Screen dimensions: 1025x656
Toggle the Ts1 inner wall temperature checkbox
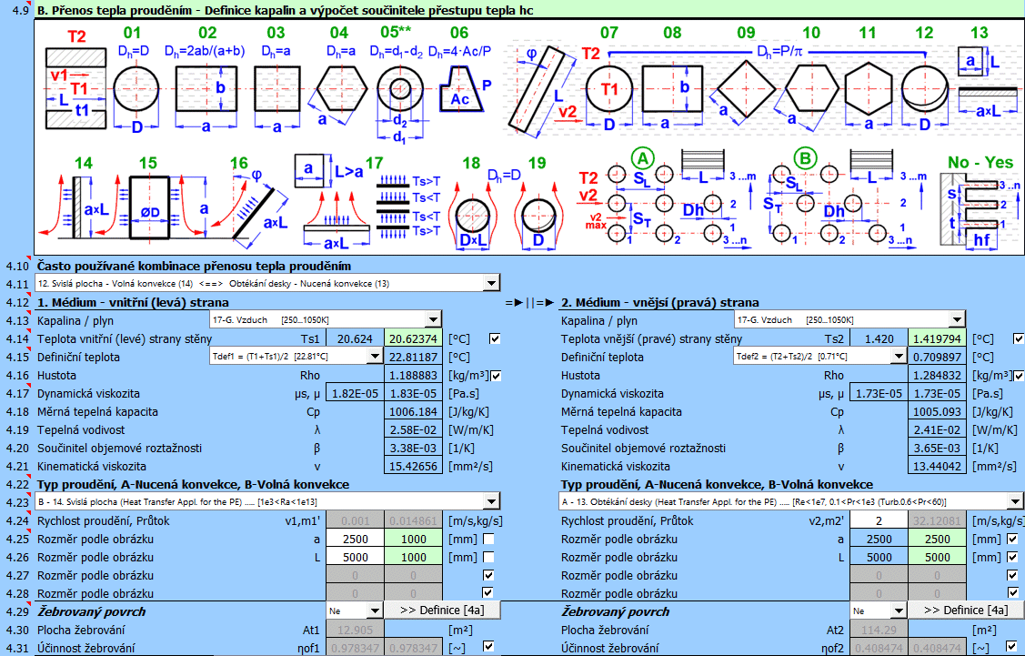coord(495,339)
